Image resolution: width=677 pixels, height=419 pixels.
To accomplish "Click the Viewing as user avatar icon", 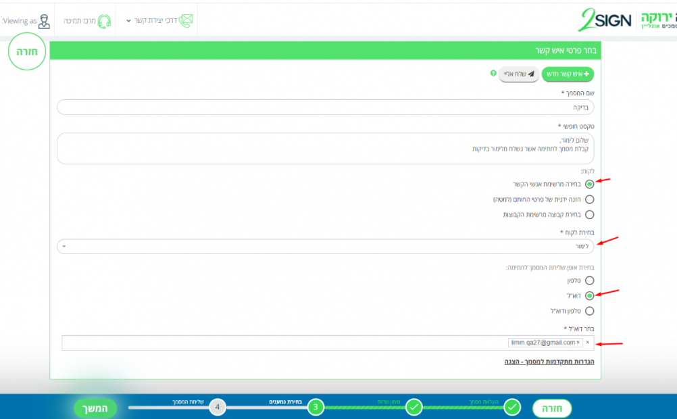I will [45, 21].
